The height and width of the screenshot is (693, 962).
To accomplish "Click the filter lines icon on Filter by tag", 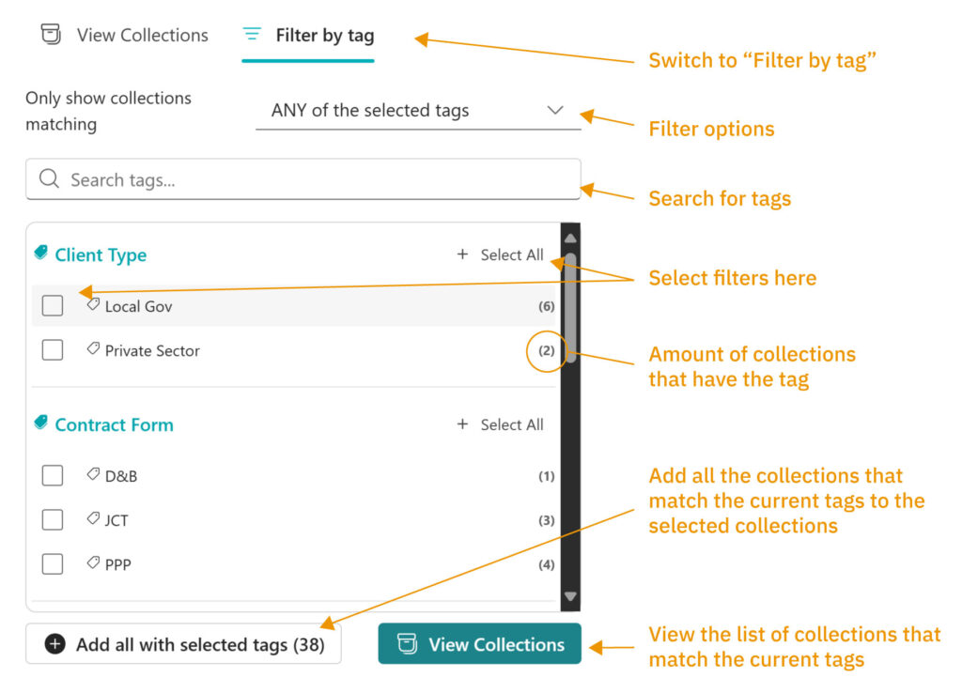I will pyautogui.click(x=252, y=35).
